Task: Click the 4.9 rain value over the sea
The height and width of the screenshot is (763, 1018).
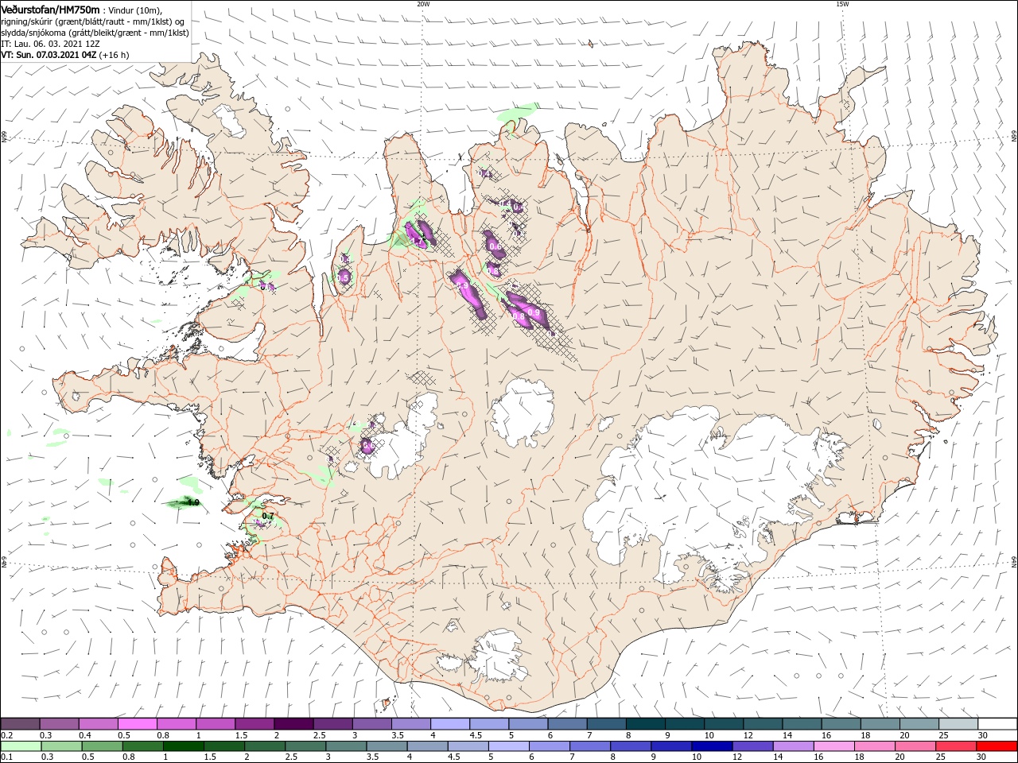Action: [x=192, y=502]
